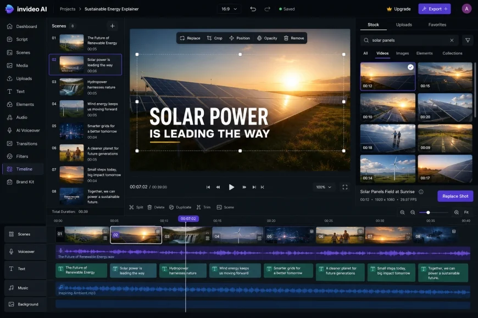The image size is (478, 318).
Task: Select the Wind energy keeps text clip
Action: [x=235, y=270]
